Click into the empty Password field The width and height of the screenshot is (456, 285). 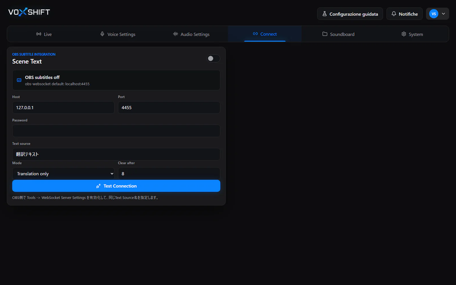coord(116,131)
